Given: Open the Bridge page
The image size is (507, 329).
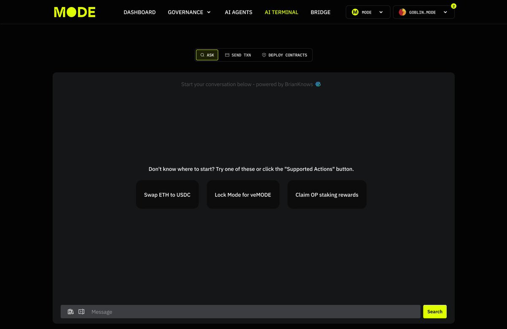Looking at the screenshot, I should [320, 12].
